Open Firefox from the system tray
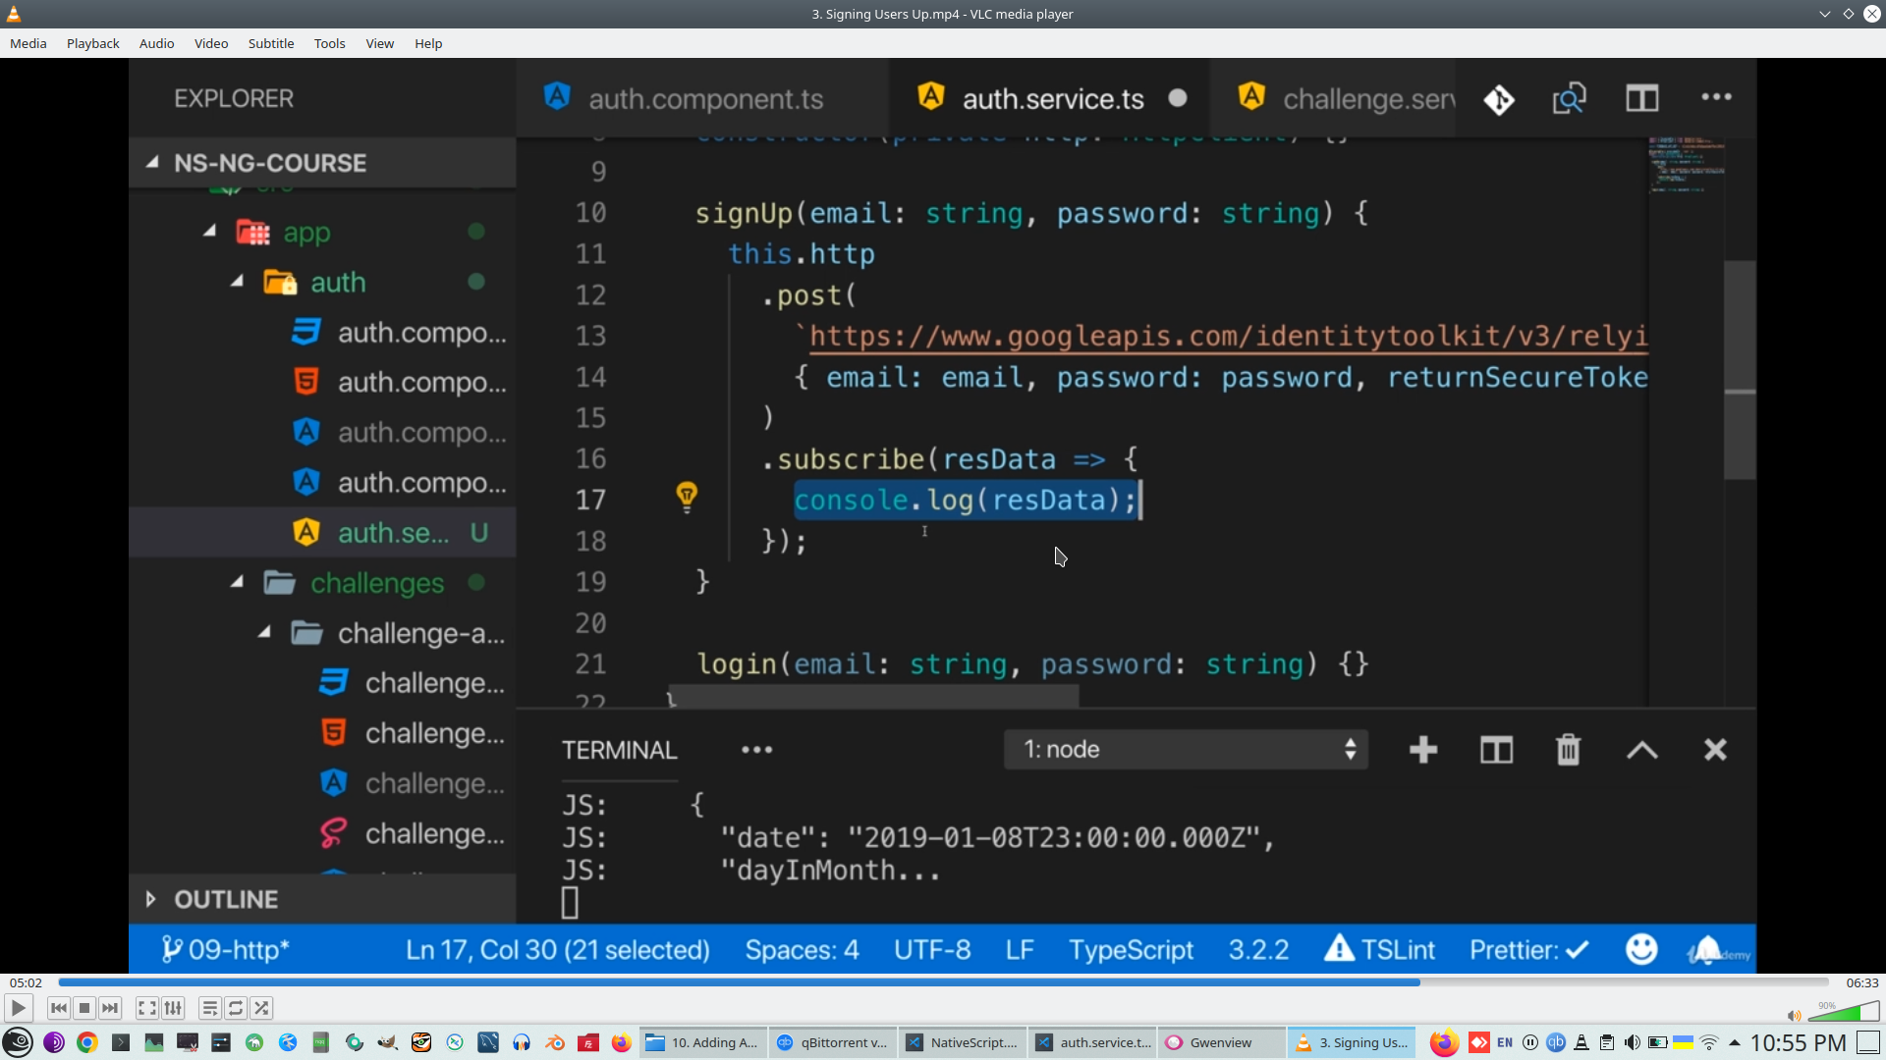The width and height of the screenshot is (1886, 1060). pos(1443,1042)
